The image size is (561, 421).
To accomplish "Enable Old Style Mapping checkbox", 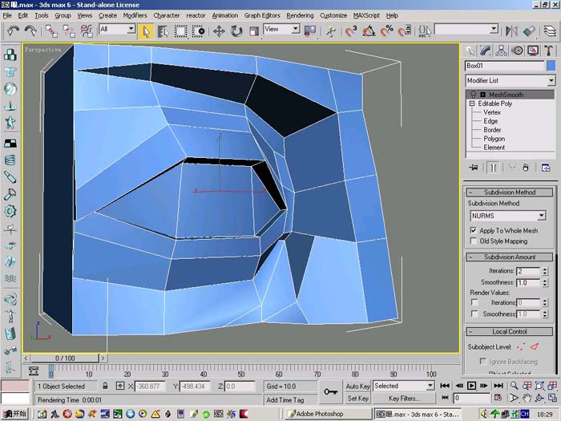I will [x=474, y=241].
